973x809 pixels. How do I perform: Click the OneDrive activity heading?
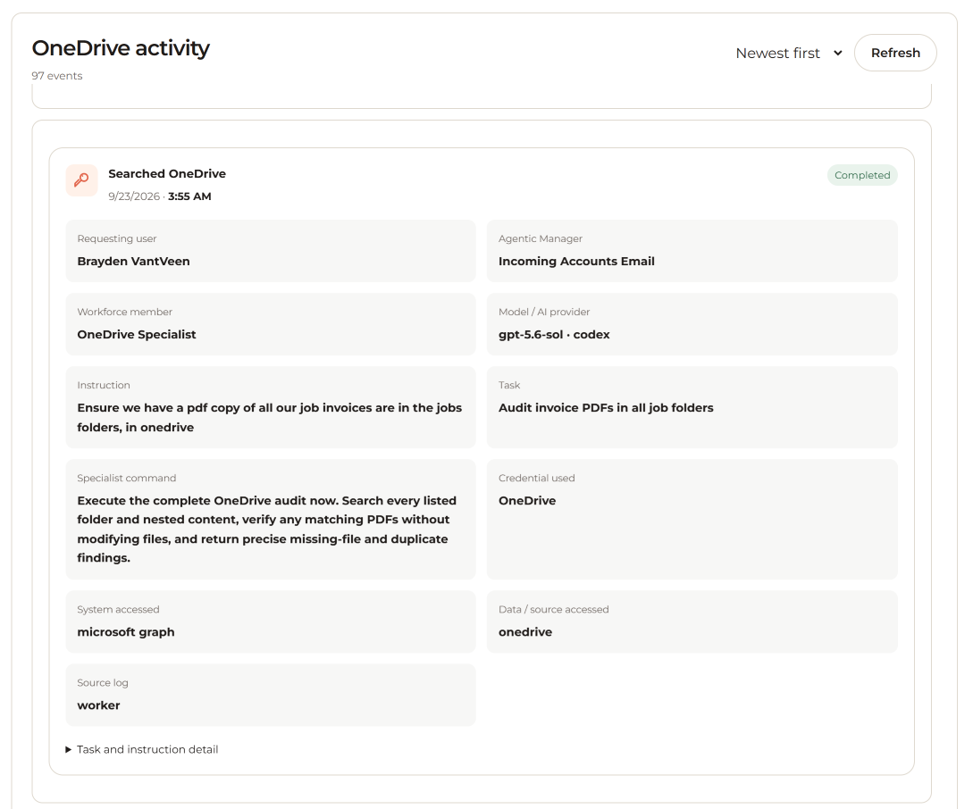tap(121, 47)
